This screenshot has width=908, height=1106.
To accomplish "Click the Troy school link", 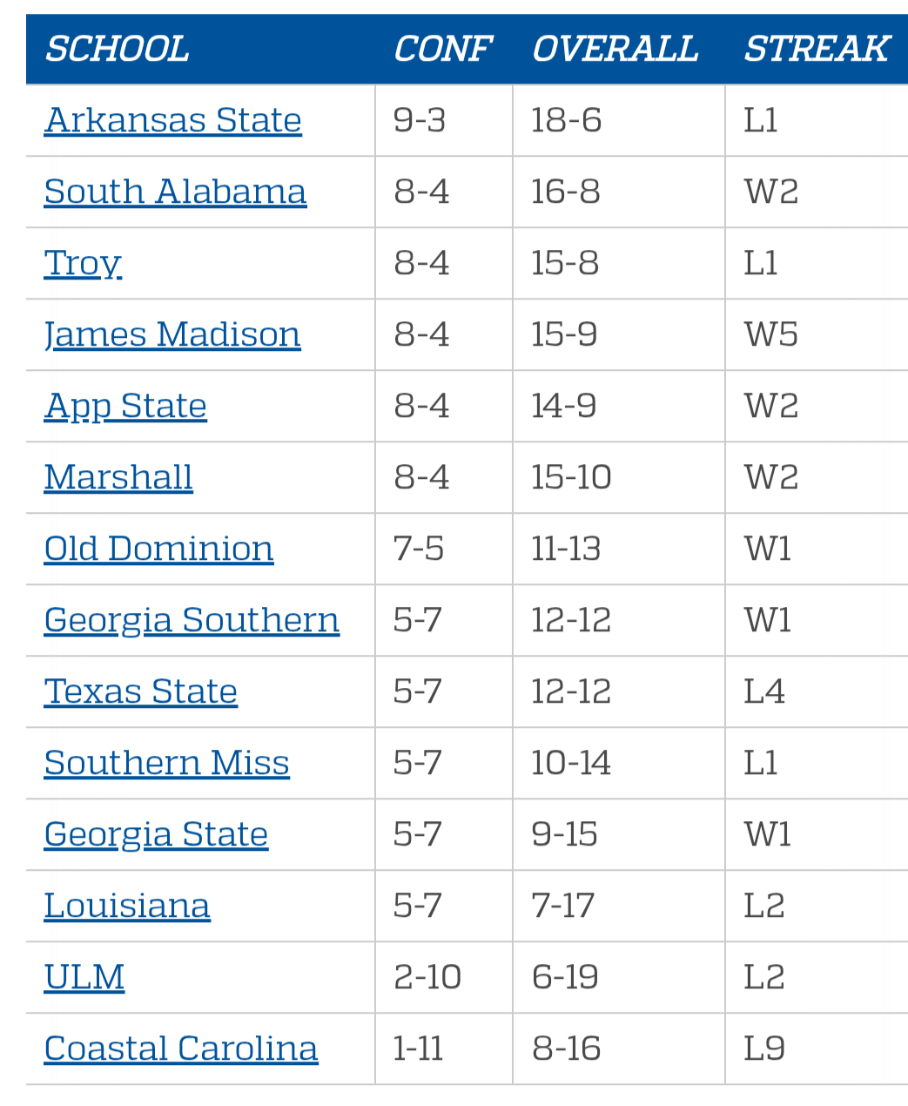I will click(x=83, y=263).
